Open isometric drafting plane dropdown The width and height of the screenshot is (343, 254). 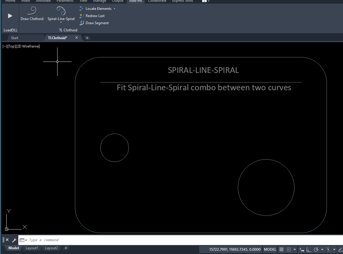(x=334, y=250)
